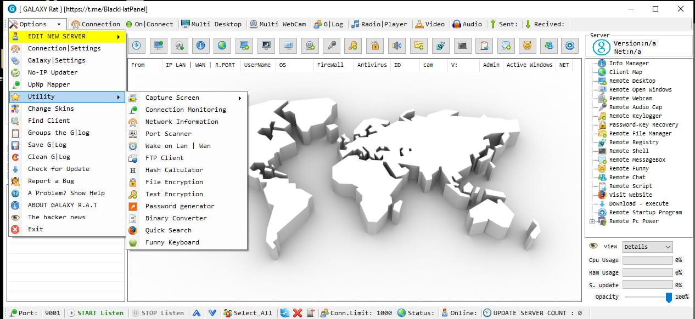Click the clipboard icon in toolbar
Screen dimensions: 695x319
(484, 46)
